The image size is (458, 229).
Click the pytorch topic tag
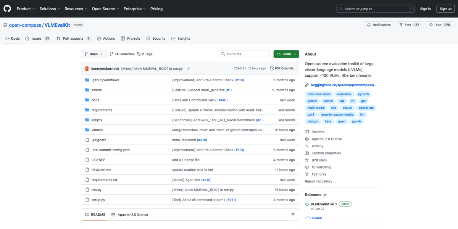coord(363,94)
